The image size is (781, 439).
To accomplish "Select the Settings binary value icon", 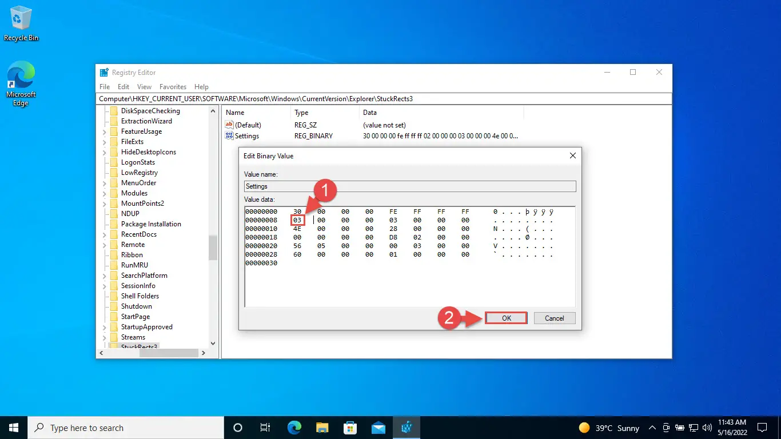I will 230,136.
